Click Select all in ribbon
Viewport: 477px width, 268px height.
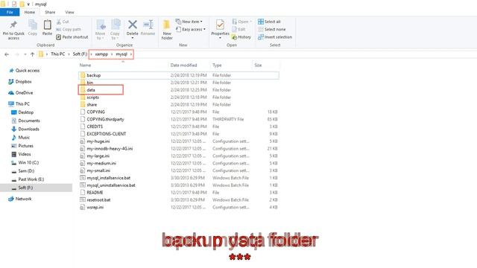(x=269, y=22)
